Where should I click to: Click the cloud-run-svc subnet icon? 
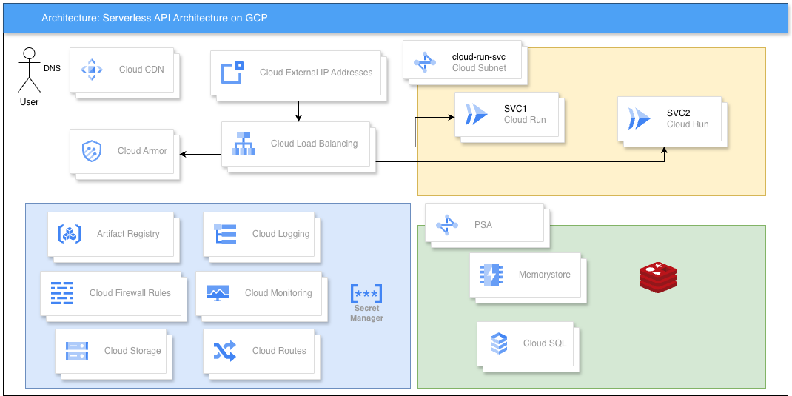(425, 63)
